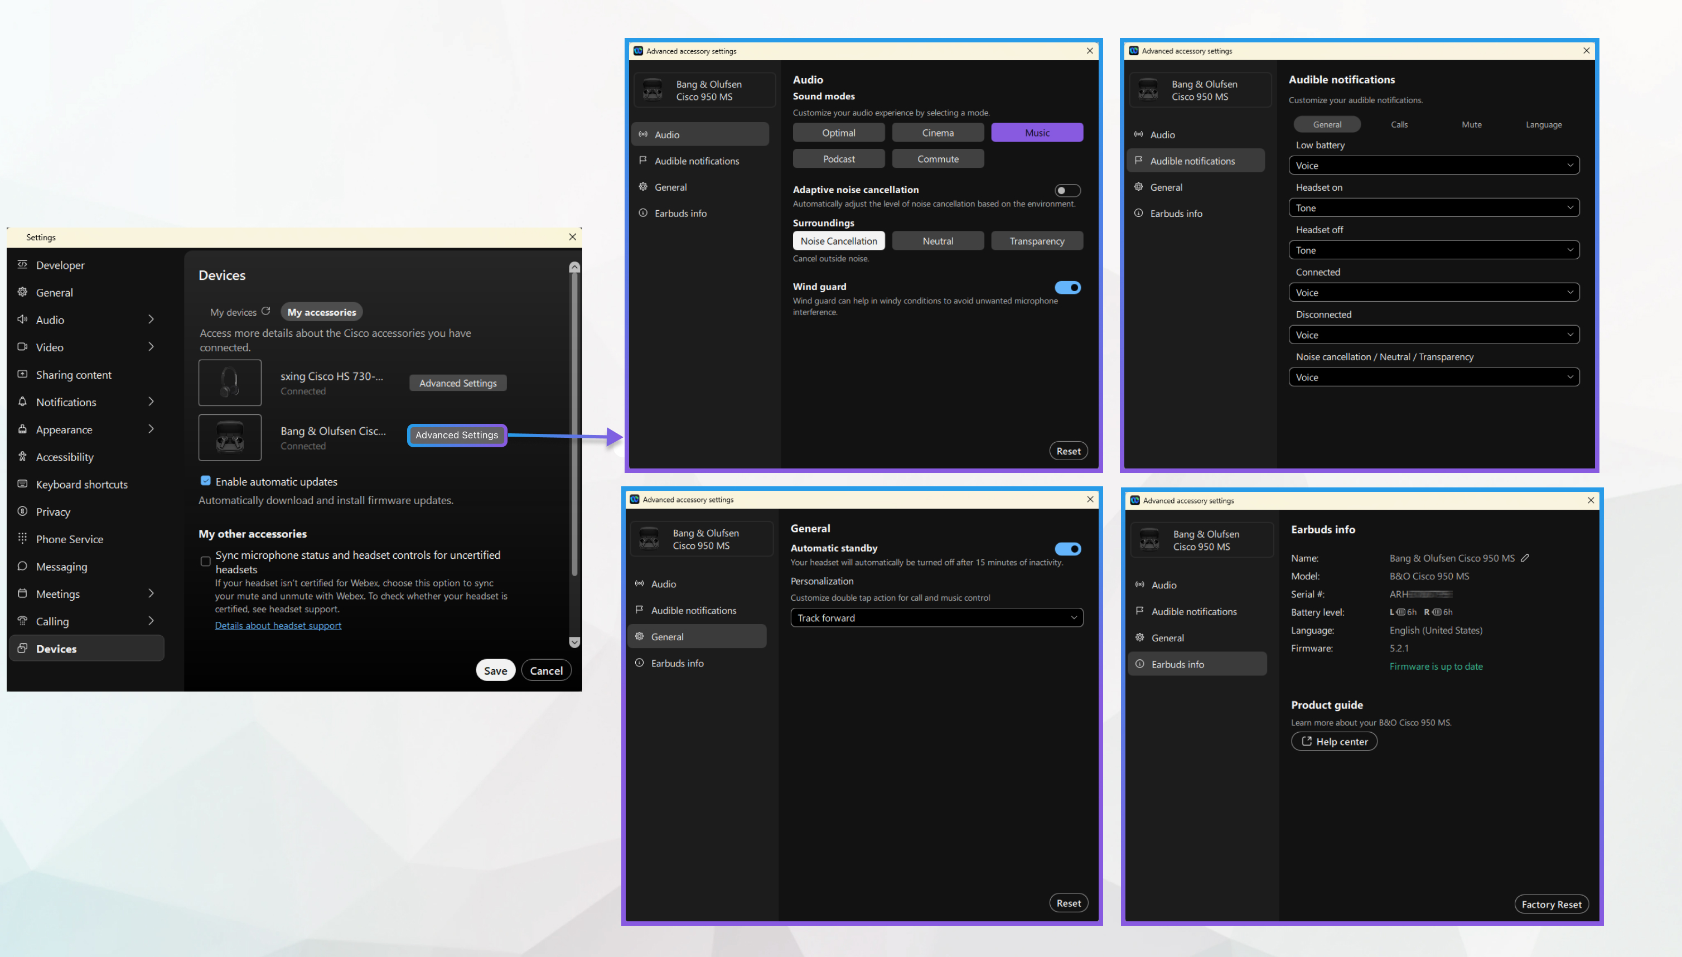The width and height of the screenshot is (1682, 957).
Task: Switch to the My devices tab
Action: (233, 312)
